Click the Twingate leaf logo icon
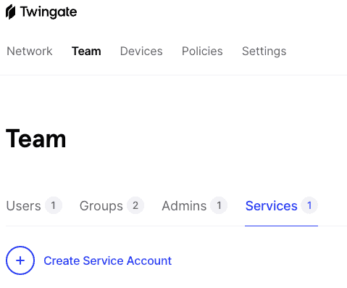This screenshot has height=288, width=347. 11,12
